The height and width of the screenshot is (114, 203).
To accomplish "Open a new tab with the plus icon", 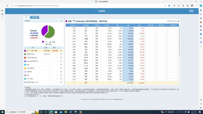I will click(2, 18).
